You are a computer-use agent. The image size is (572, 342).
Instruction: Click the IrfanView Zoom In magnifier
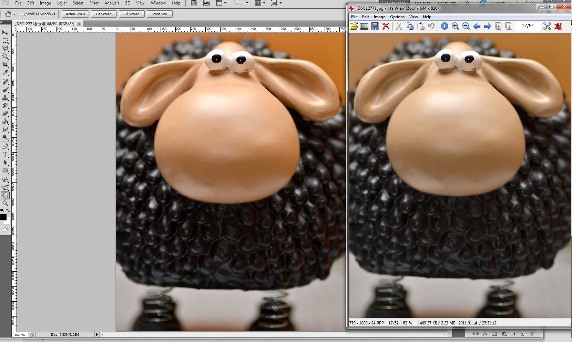pos(455,26)
